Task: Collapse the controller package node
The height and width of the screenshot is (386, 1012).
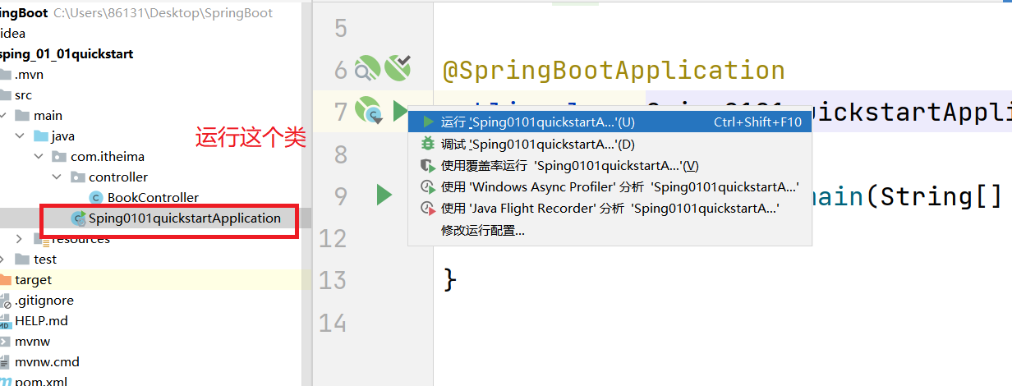Action: point(57,177)
